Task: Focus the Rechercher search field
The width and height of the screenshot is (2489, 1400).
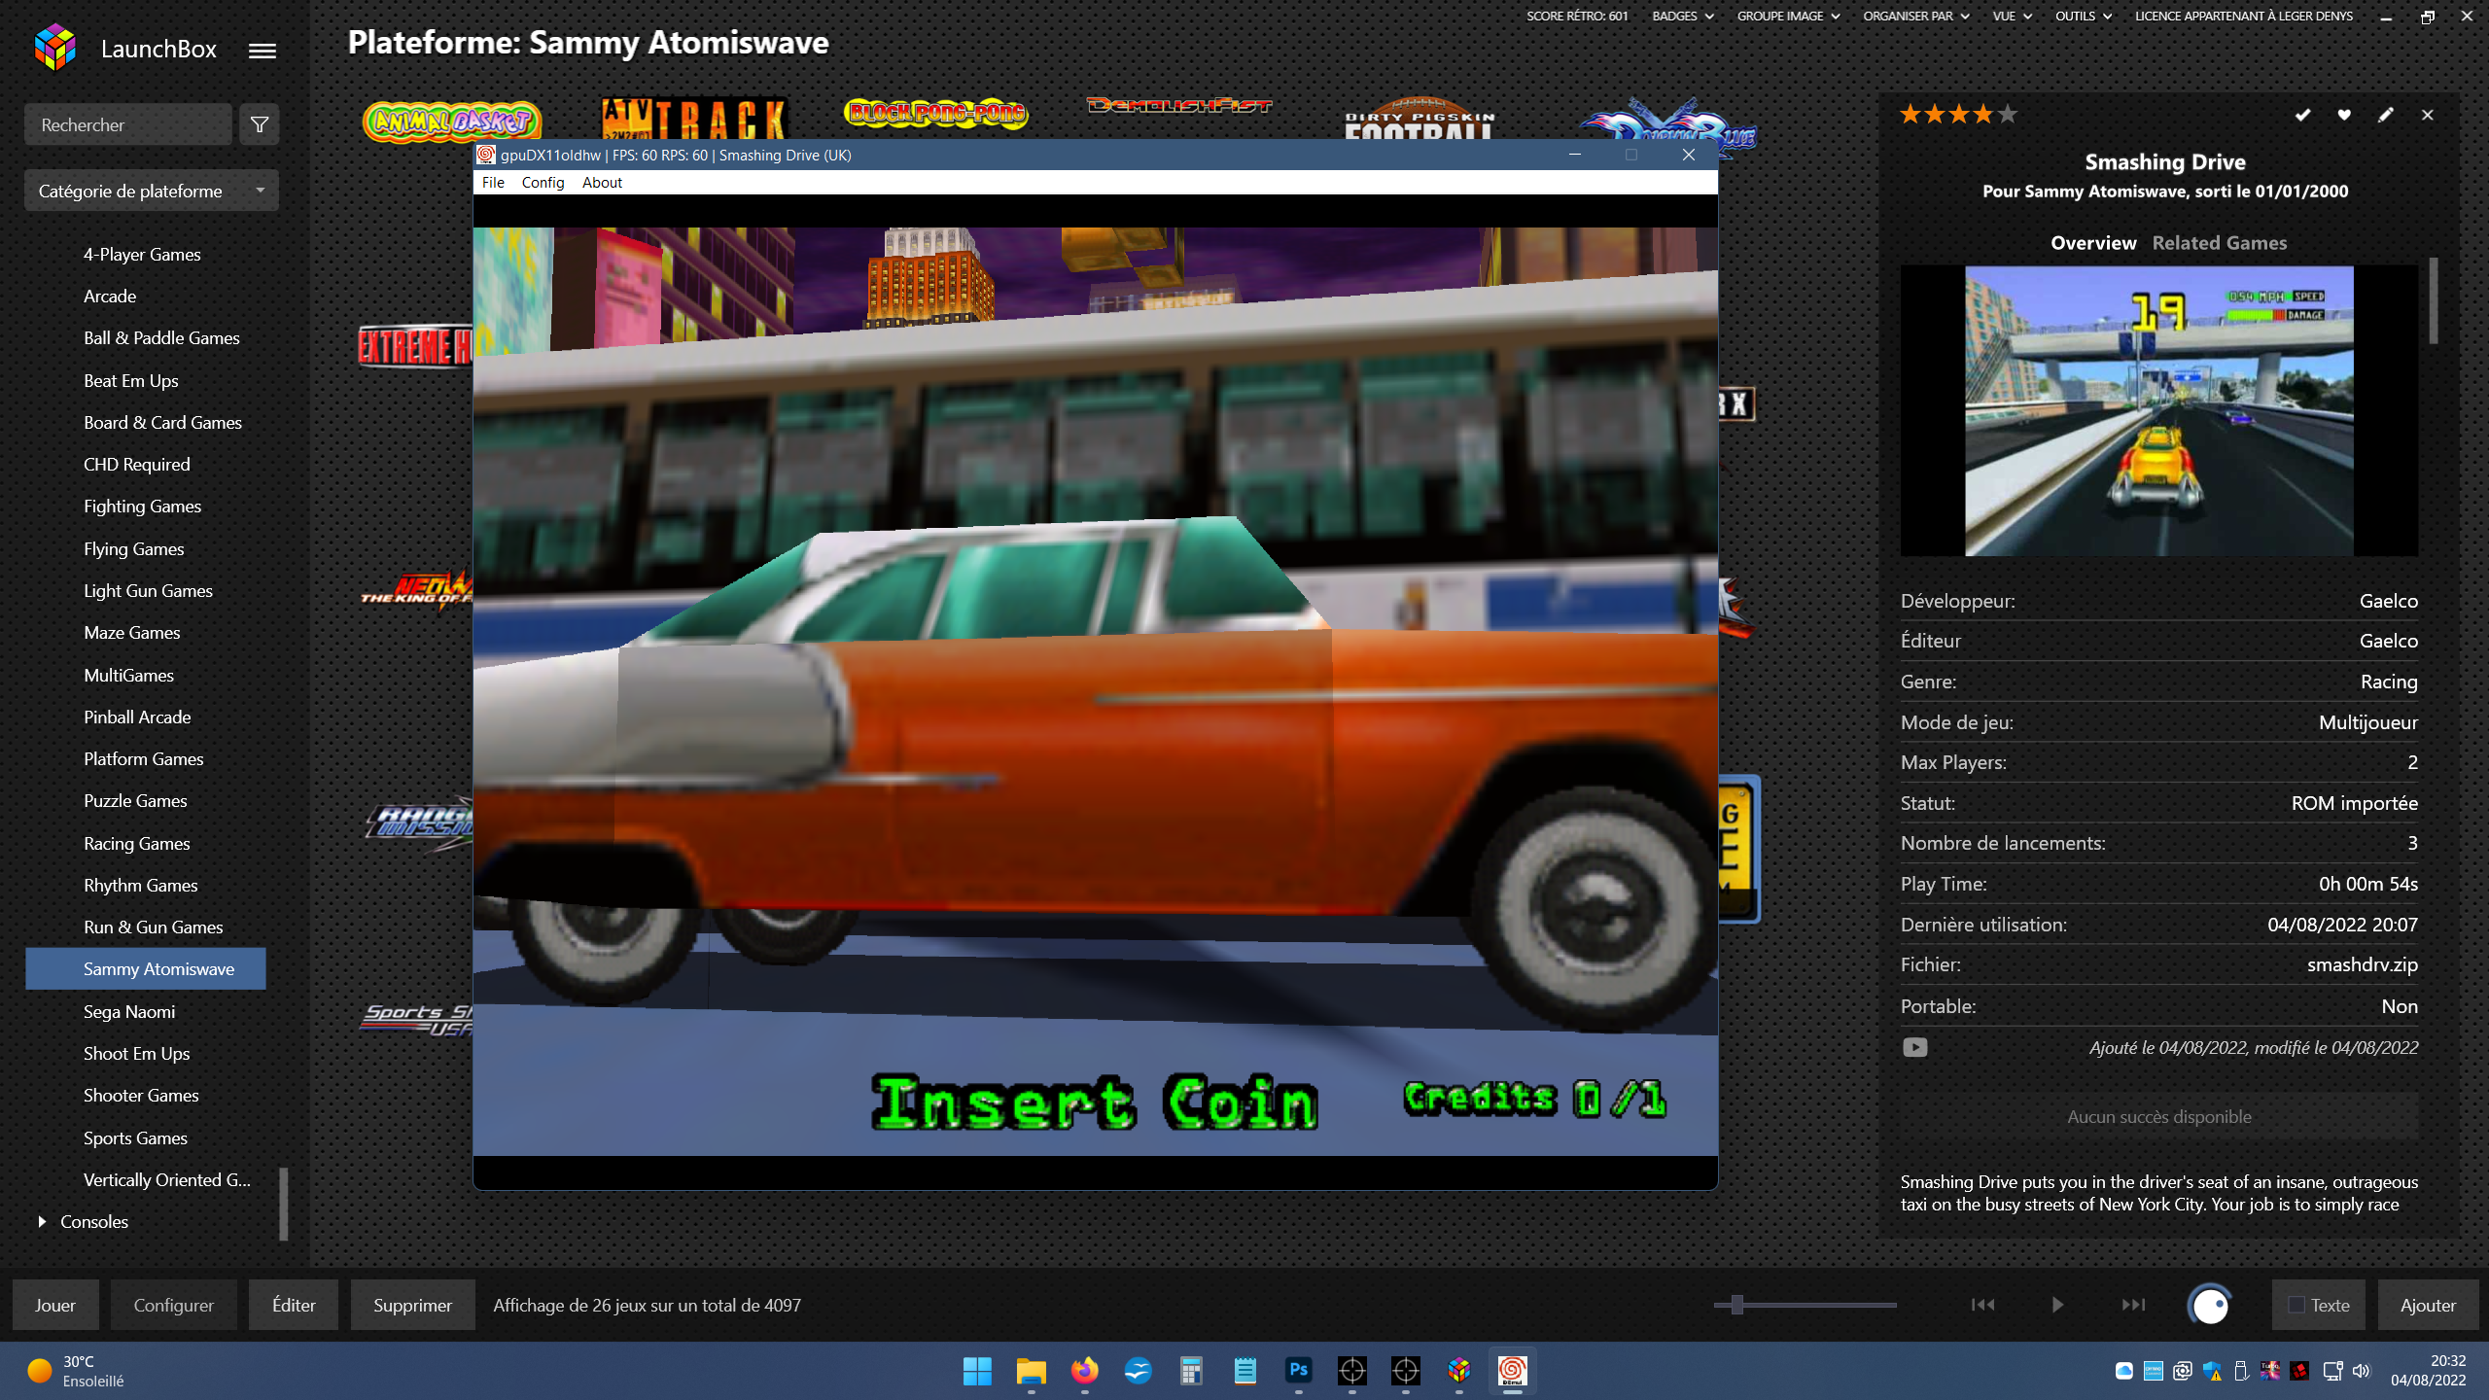Action: [128, 124]
